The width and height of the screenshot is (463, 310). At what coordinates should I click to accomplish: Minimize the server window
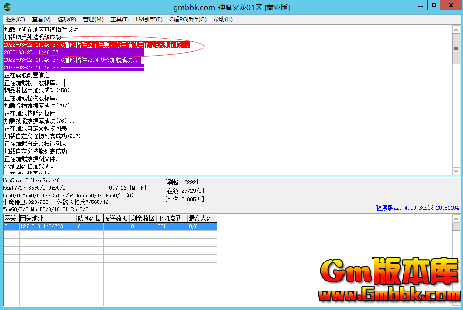(420, 5)
